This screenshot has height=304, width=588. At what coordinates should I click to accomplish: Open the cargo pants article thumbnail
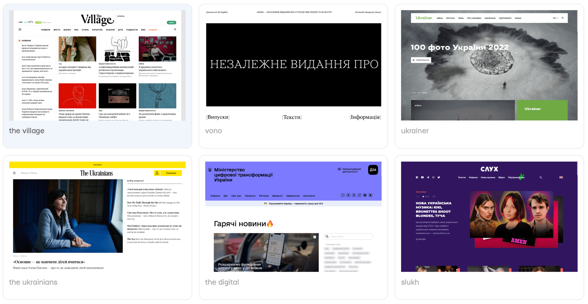(77, 49)
